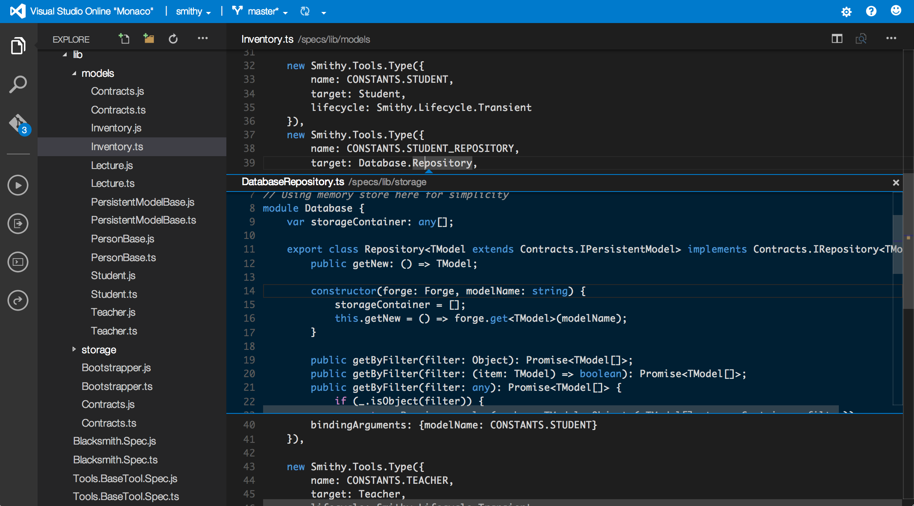This screenshot has width=914, height=506.
Task: Create a new file in Explorer
Action: pyautogui.click(x=124, y=39)
